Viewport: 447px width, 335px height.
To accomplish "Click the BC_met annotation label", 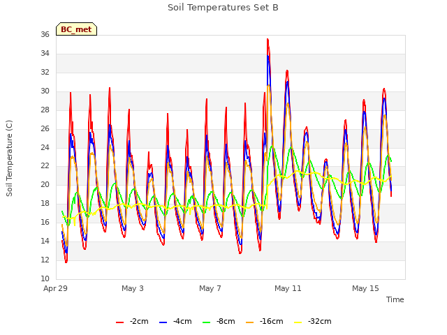I will [76, 29].
